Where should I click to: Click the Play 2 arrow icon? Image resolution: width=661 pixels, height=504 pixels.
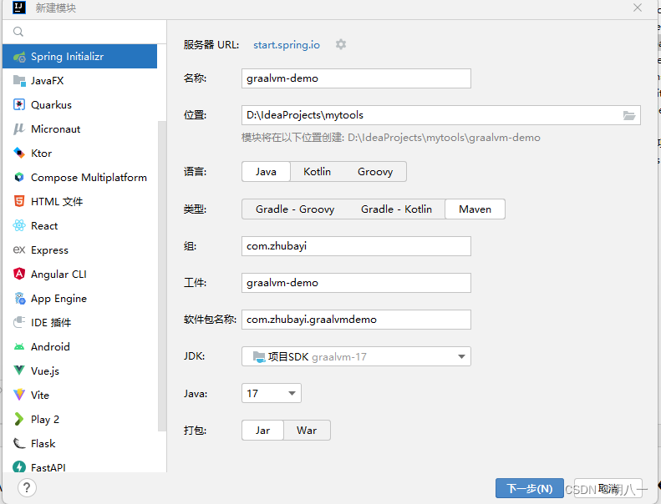point(19,419)
